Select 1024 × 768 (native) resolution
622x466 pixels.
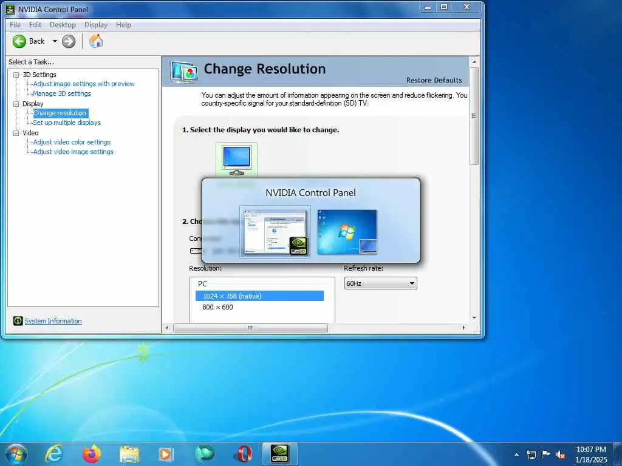[259, 296]
